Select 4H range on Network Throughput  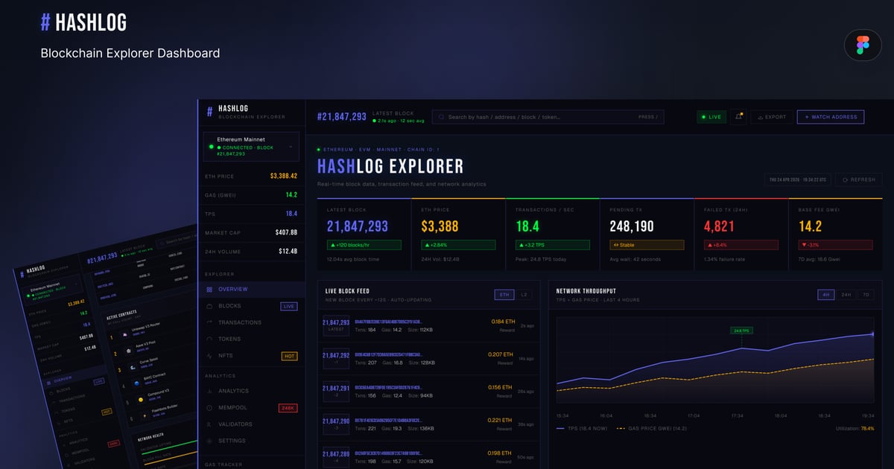point(826,295)
